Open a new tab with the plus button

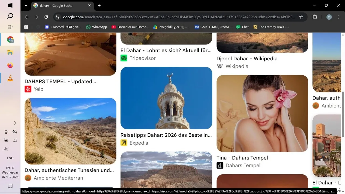pos(99,5)
